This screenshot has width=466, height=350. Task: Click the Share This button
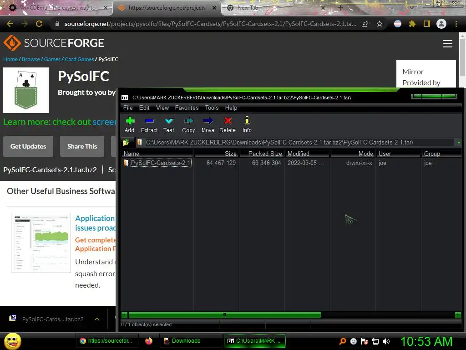click(x=82, y=146)
